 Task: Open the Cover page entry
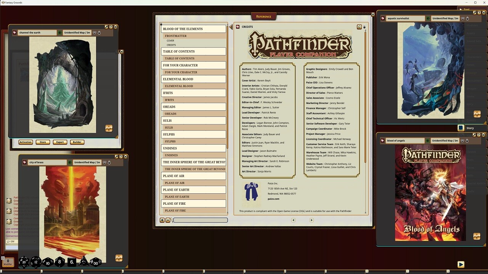click(x=170, y=41)
